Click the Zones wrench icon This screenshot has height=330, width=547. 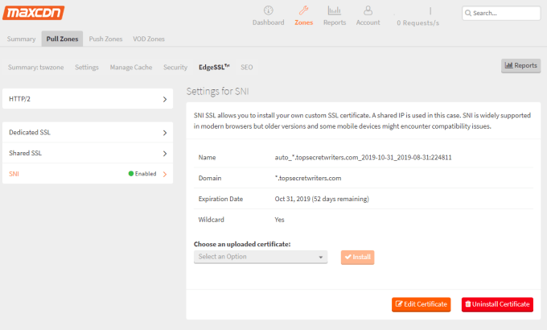pos(303,11)
